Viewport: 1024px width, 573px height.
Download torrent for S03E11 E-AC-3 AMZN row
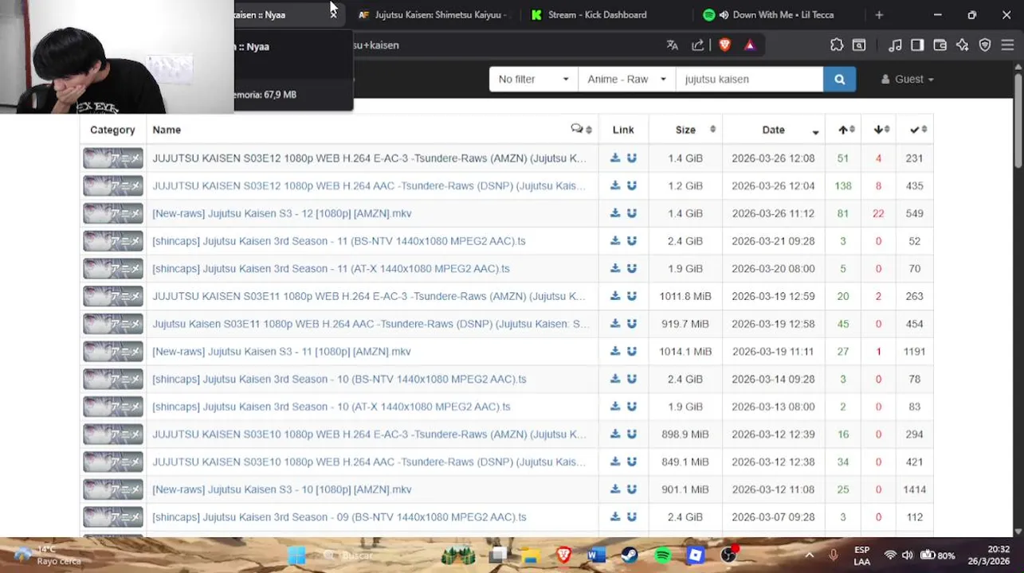click(x=615, y=296)
